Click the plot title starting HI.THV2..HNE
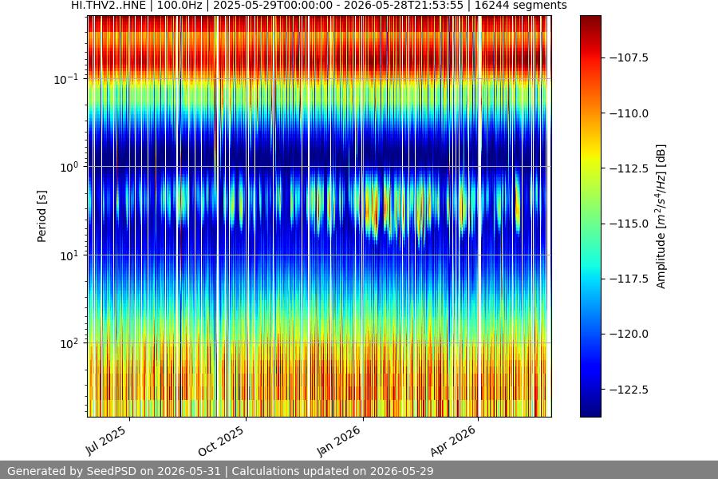 pos(318,6)
